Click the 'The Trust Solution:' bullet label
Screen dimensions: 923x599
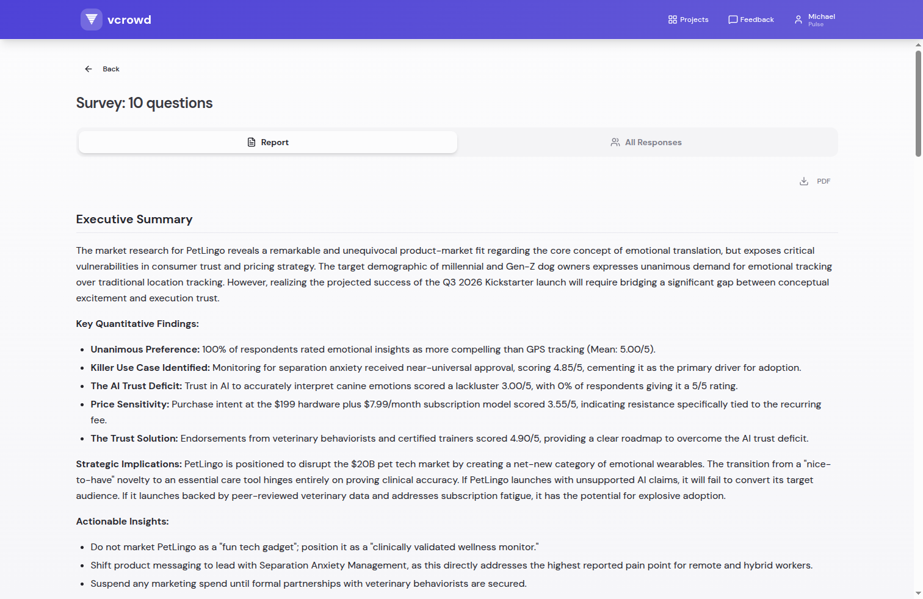pyautogui.click(x=134, y=439)
